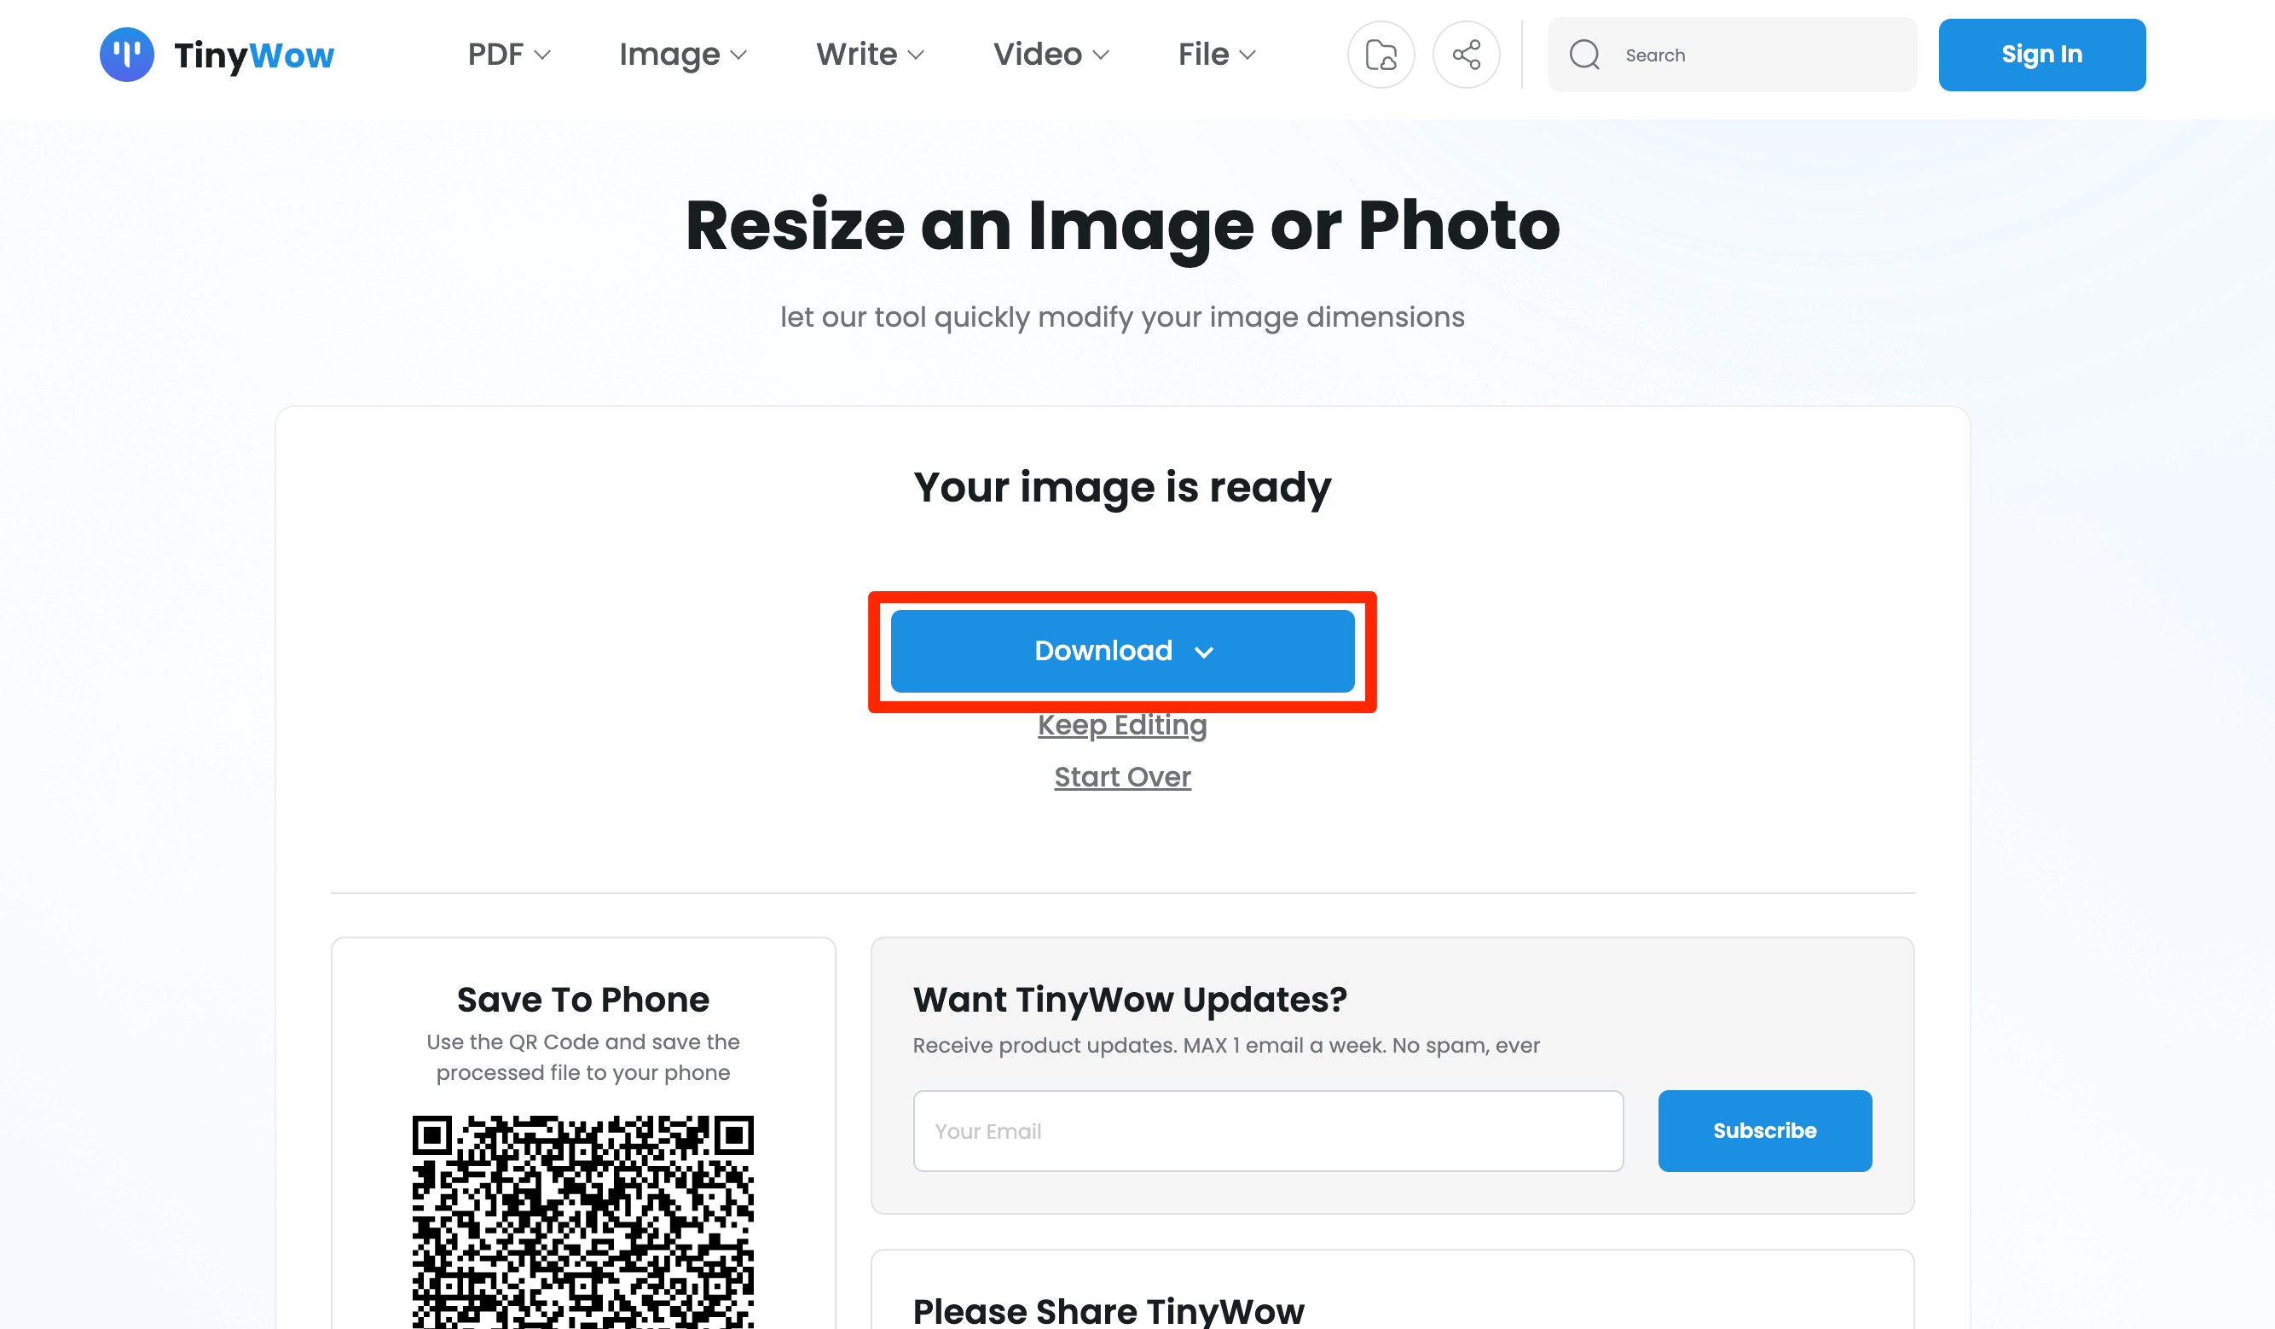Viewport: 2275px width, 1329px height.
Task: Open the File menu
Action: tap(1216, 55)
